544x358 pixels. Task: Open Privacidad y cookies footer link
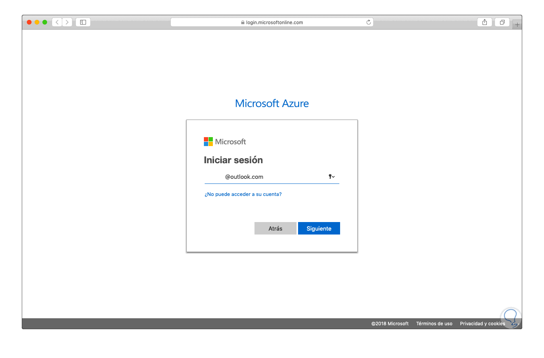click(483, 324)
